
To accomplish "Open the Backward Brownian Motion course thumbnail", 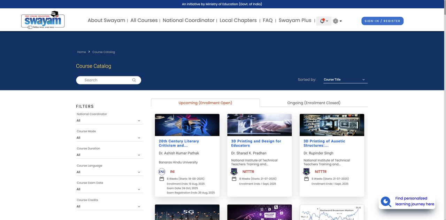I will [x=332, y=212].
